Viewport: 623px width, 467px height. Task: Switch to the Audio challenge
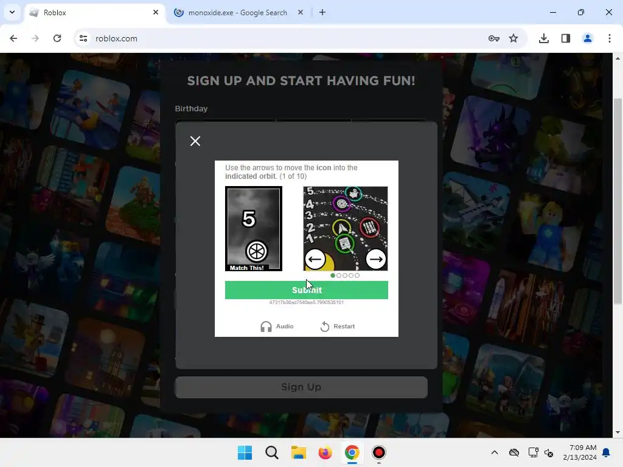(x=277, y=327)
